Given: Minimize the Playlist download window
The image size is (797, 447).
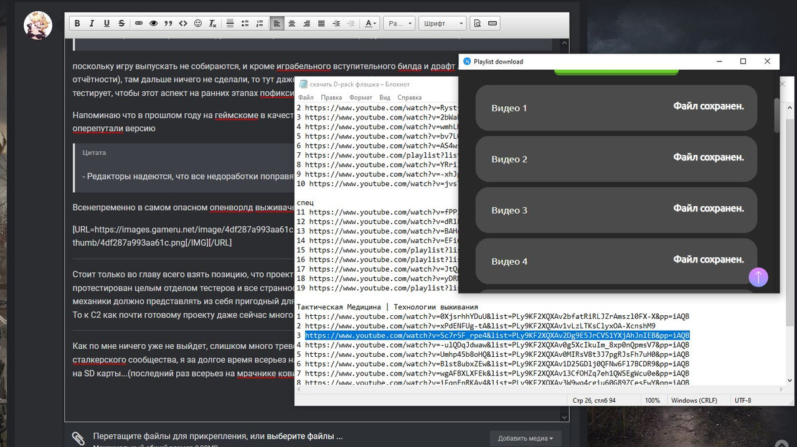Looking at the screenshot, I should tap(719, 62).
